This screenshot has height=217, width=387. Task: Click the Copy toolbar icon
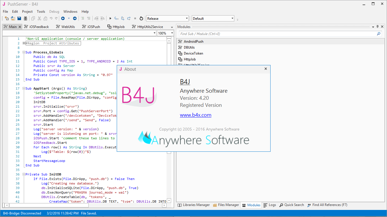point(33,18)
